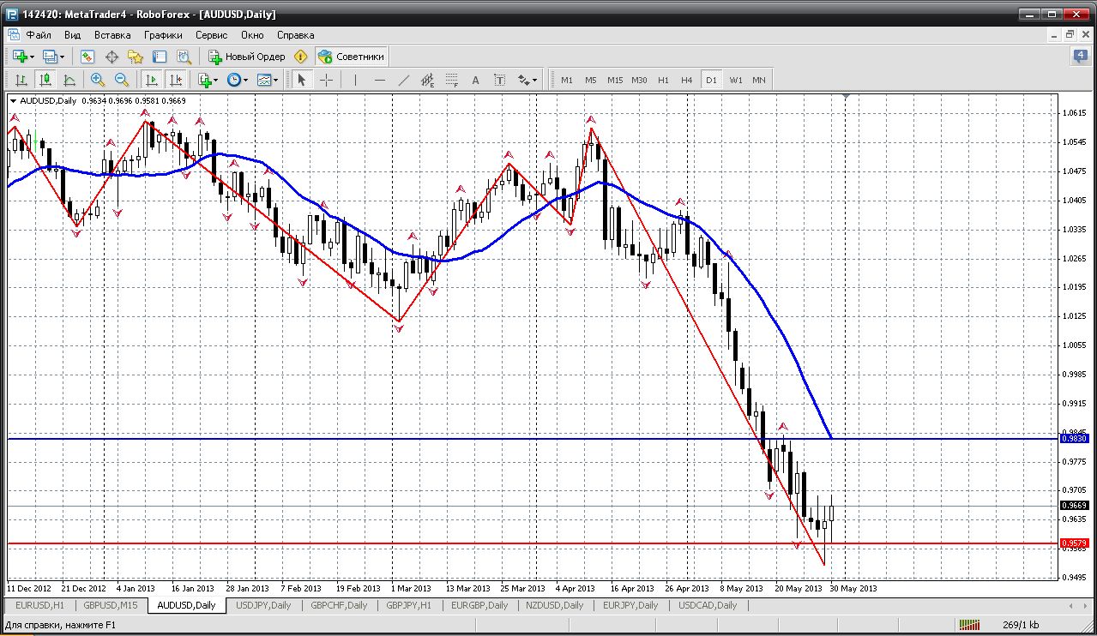Toggle the Советники auto-trading button
The width and height of the screenshot is (1097, 636).
click(x=352, y=57)
